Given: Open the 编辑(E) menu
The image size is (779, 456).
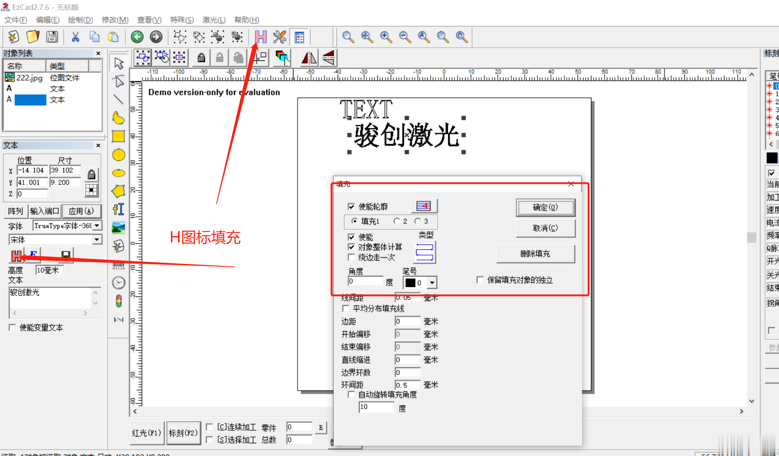Looking at the screenshot, I should point(48,20).
